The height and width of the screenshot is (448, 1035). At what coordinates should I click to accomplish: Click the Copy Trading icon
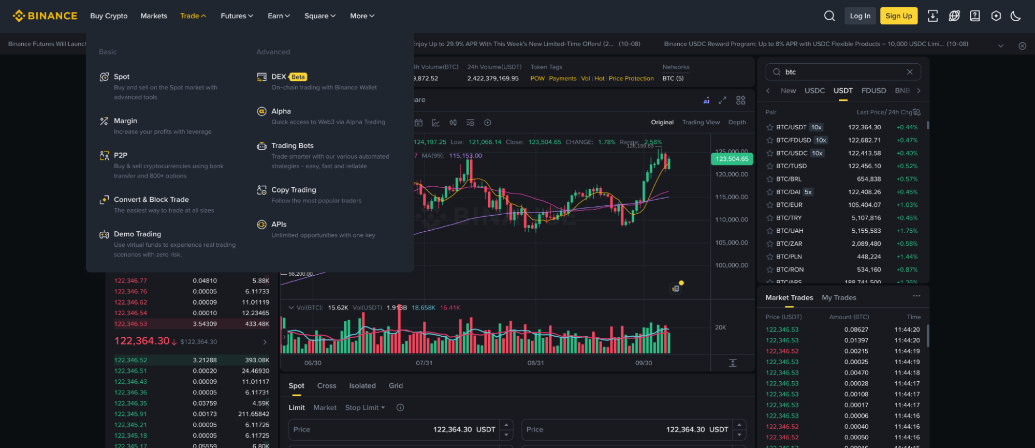[x=261, y=190]
